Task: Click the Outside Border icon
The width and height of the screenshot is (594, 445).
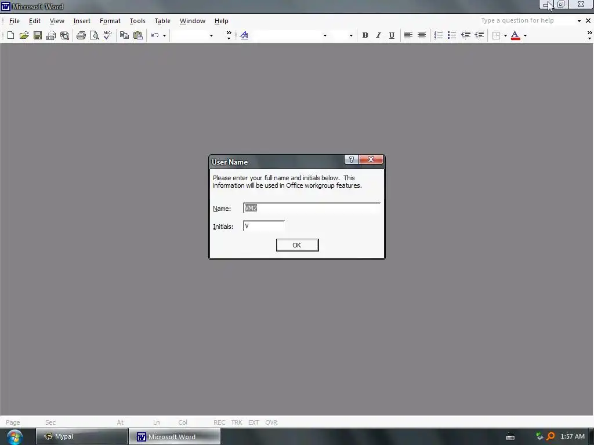Action: [x=497, y=35]
